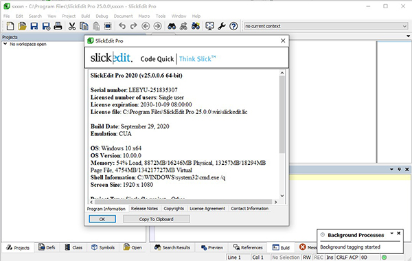The height and width of the screenshot is (261, 412).
Task: Click the New file toolbar icon
Action: tap(10, 26)
